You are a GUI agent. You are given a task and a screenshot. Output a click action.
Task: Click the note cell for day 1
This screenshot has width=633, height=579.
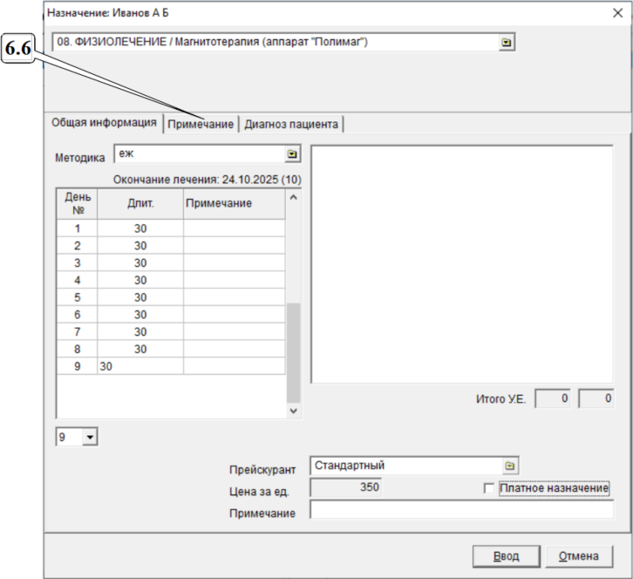[x=233, y=228]
